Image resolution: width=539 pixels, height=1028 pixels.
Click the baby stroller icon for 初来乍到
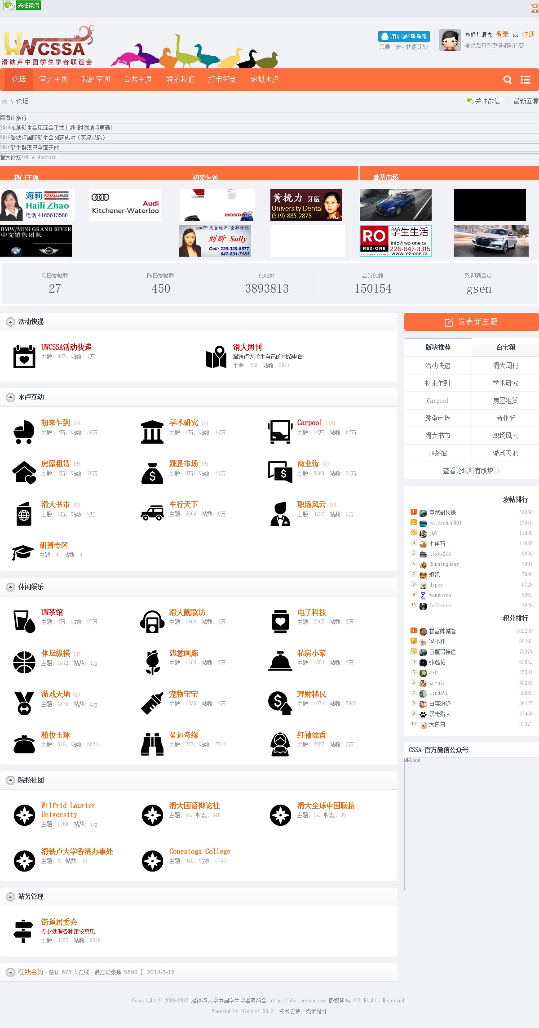(24, 432)
